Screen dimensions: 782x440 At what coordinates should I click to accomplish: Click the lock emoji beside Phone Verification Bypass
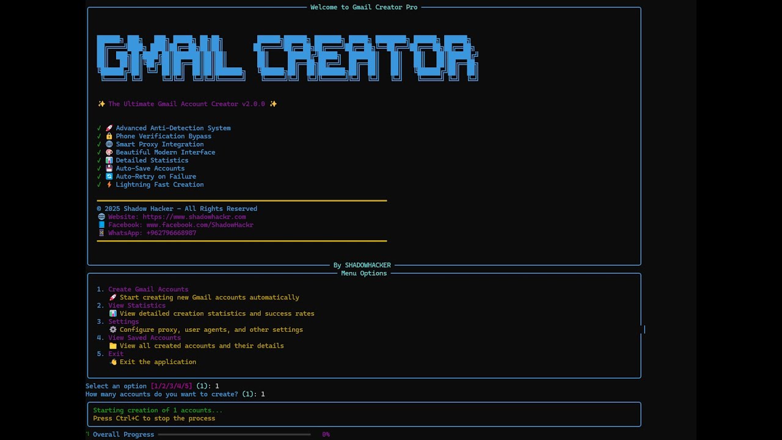(109, 136)
